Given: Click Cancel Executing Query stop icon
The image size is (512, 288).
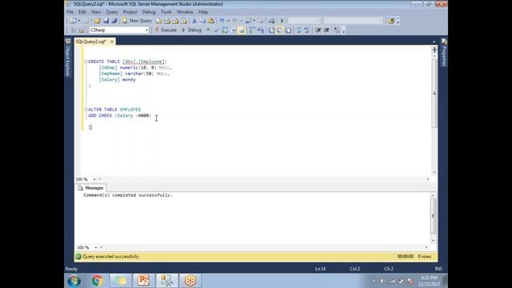Looking at the screenshot, I should (x=208, y=30).
